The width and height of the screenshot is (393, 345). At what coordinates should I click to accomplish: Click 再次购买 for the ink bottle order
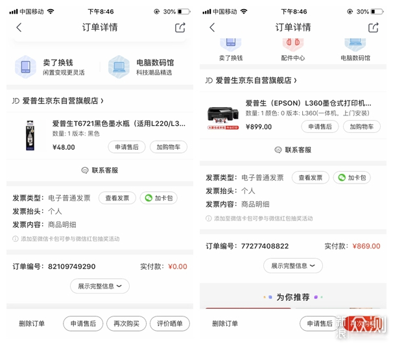point(126,324)
